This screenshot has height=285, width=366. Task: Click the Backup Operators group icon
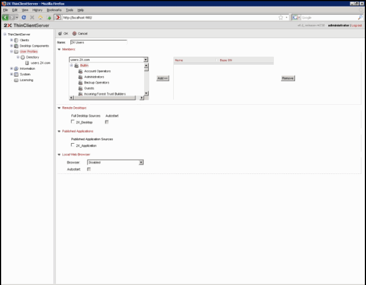click(x=81, y=83)
